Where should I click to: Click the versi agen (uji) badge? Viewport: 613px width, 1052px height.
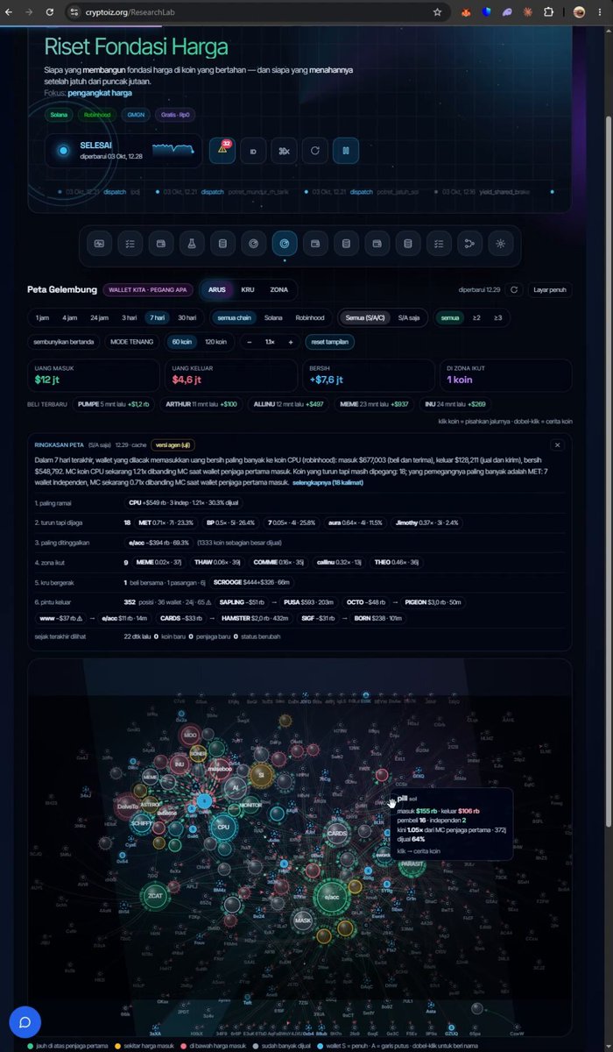173,444
